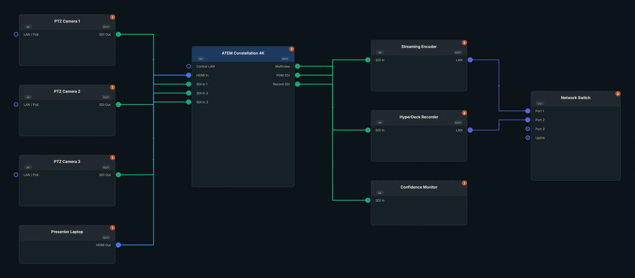Click the Confidence Monitor connection count badge
635x278 pixels.
(x=464, y=183)
